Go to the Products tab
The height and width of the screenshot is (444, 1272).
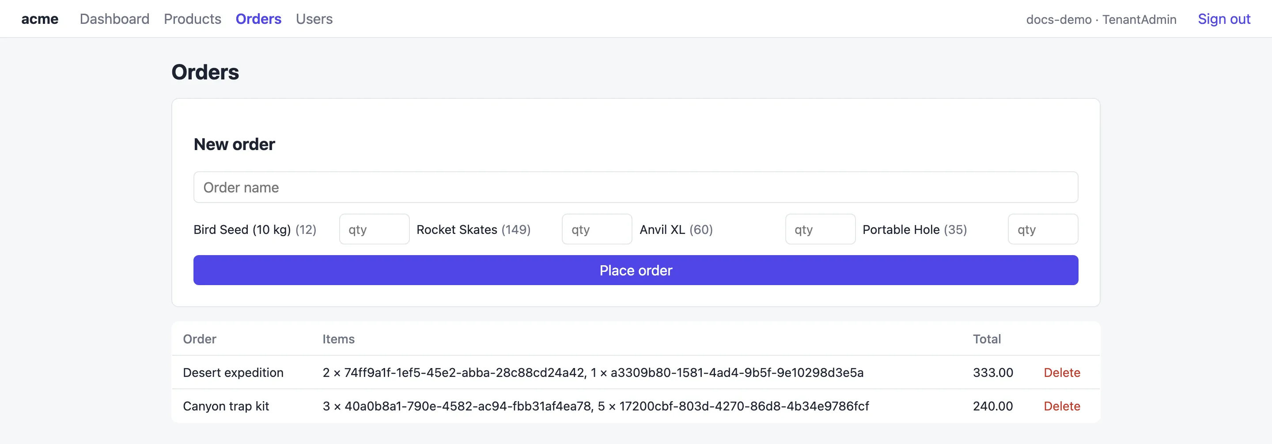(x=193, y=19)
